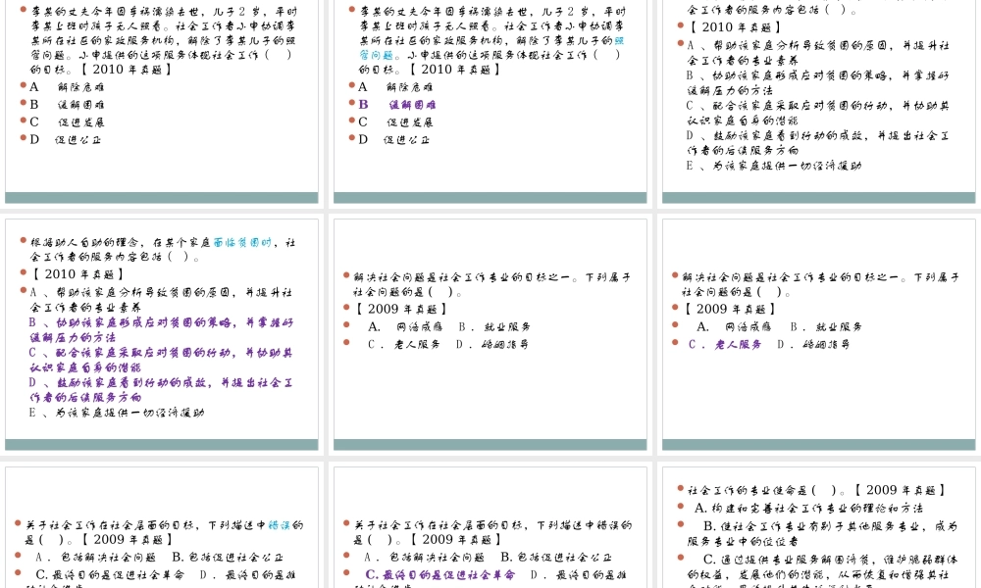Select the bottom-right slide on 社会工作的专业使命
981x588 pixels.
click(819, 529)
